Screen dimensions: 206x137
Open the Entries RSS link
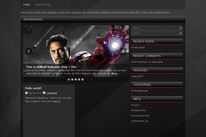click(x=139, y=110)
